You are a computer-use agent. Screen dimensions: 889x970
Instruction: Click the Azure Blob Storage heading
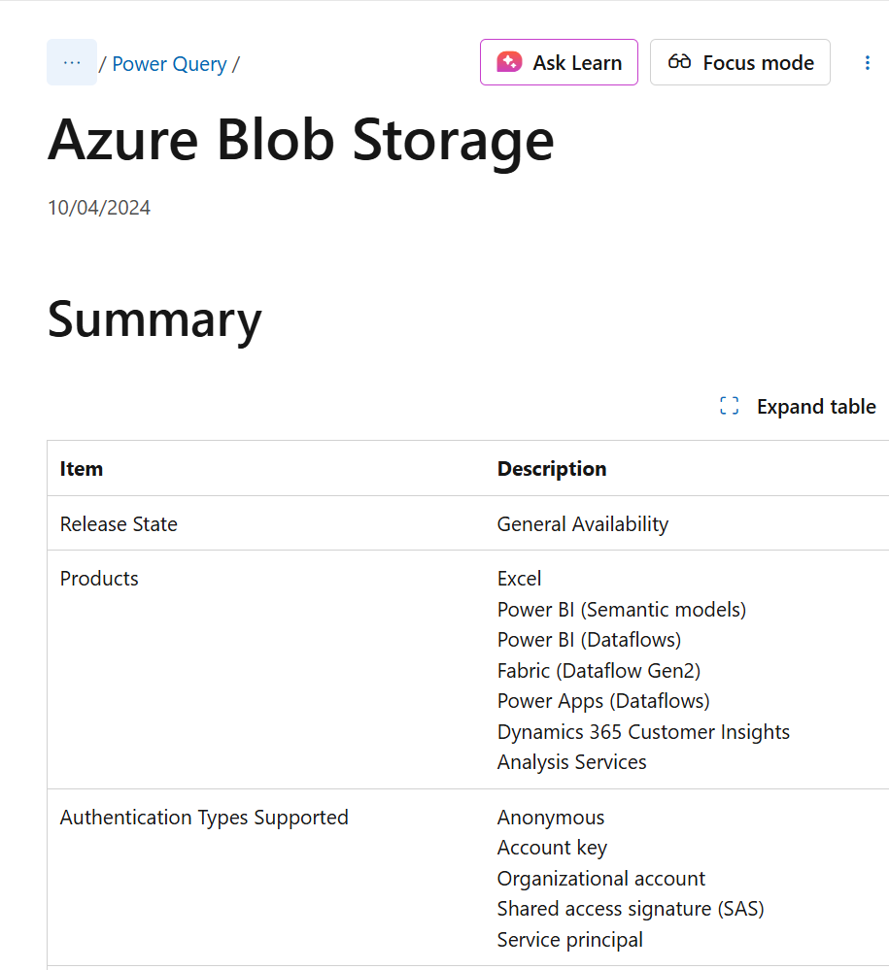(301, 141)
